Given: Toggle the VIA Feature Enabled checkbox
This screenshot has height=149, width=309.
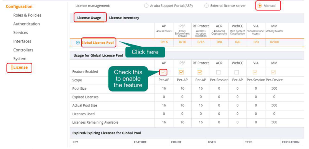Looking at the screenshot, I should click(x=255, y=72).
